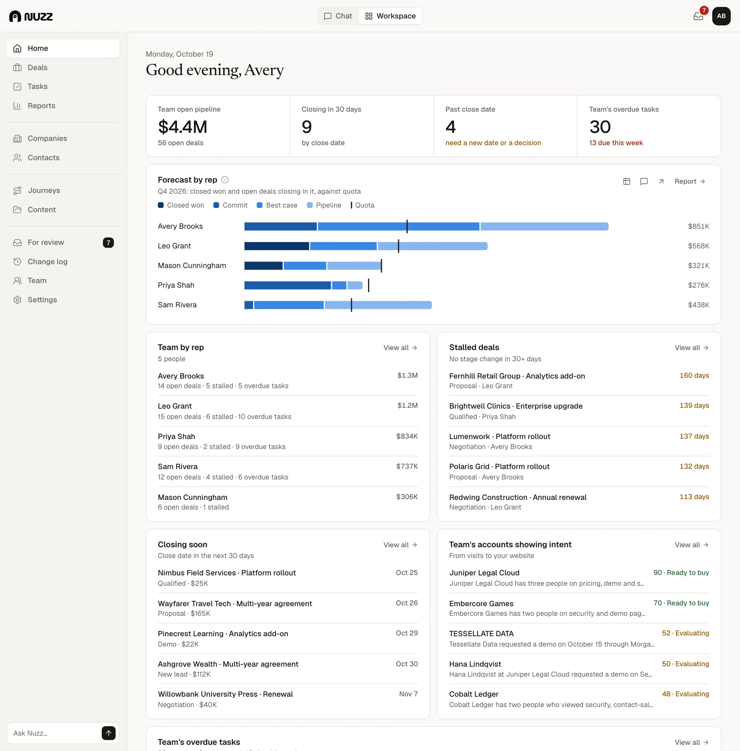740x751 pixels.
Task: Open TESSELLATE DATA intent account
Action: tap(579, 639)
